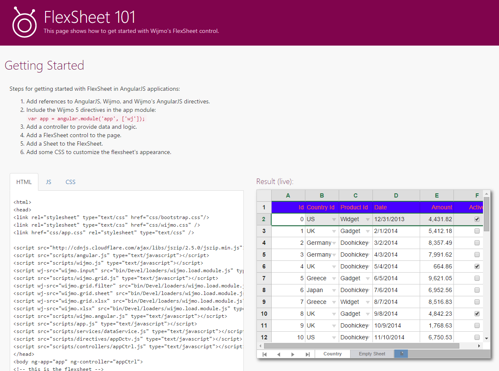
Task: Enable the Active checkbox in row 7
Action: (x=477, y=278)
